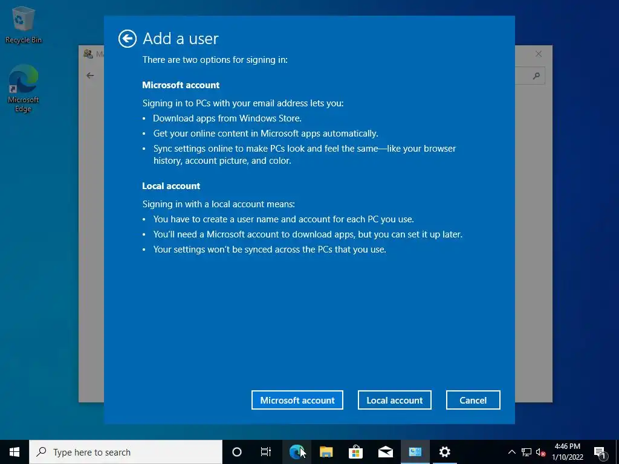Click the muted volume tray icon
619x464 pixels.
pos(541,452)
